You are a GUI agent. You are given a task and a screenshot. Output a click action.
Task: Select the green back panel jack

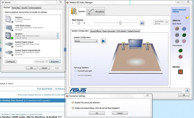pyautogui.click(x=184, y=35)
